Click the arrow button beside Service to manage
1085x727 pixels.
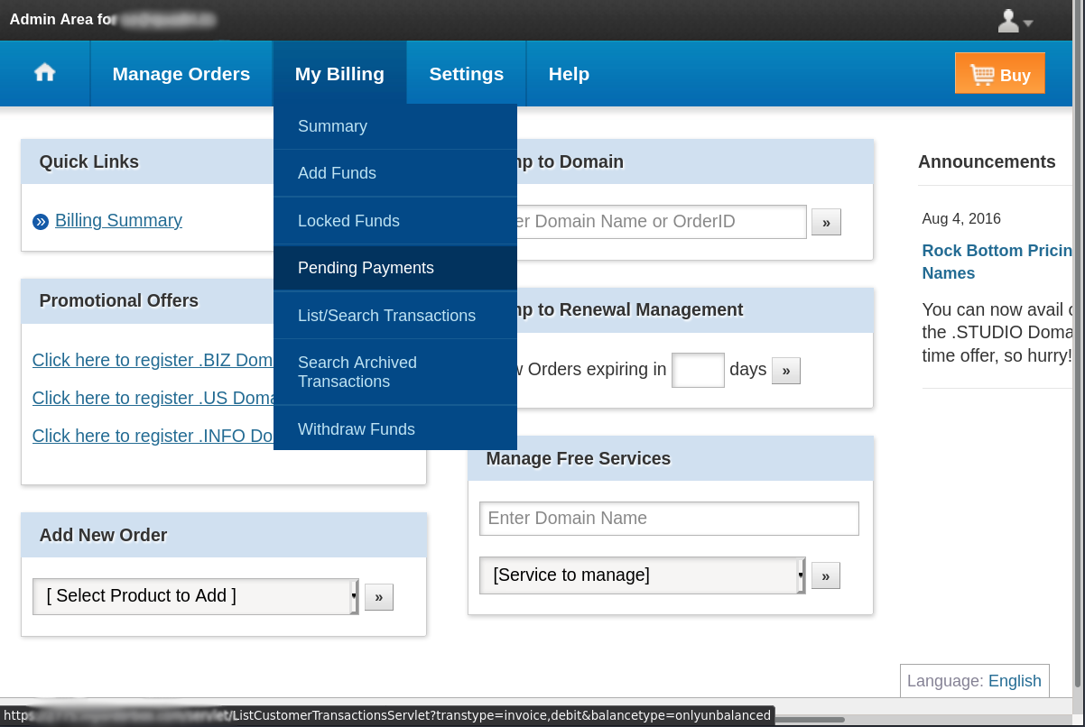click(825, 575)
